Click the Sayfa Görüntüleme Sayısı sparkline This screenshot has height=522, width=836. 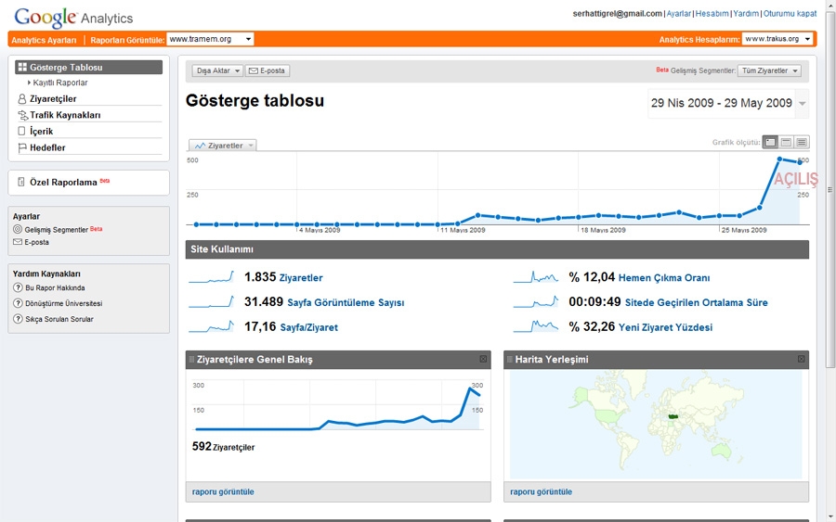coord(211,301)
